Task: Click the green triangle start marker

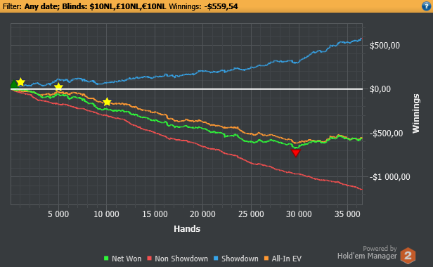Action: tap(14, 84)
